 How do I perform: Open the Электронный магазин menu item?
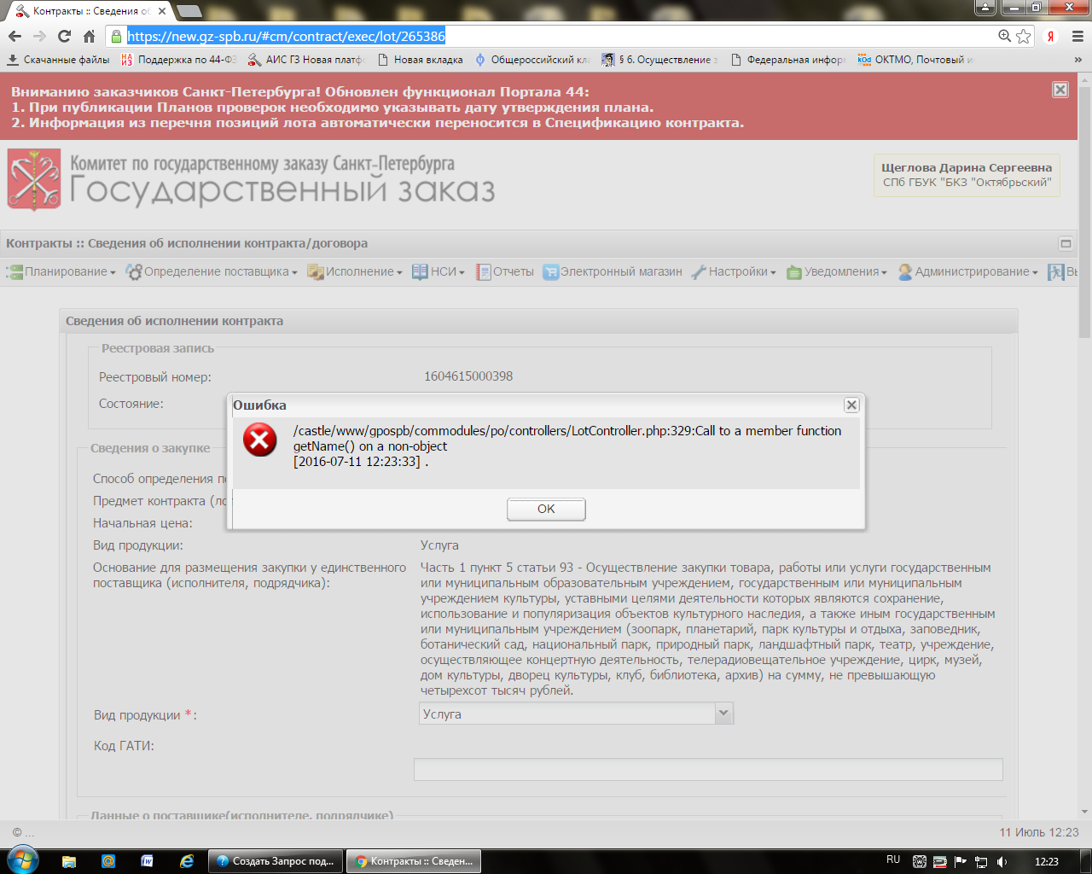coord(613,271)
